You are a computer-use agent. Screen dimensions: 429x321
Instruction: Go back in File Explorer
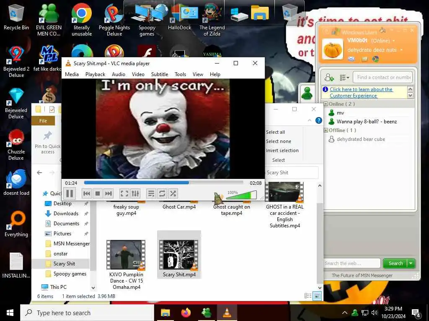coord(39,173)
